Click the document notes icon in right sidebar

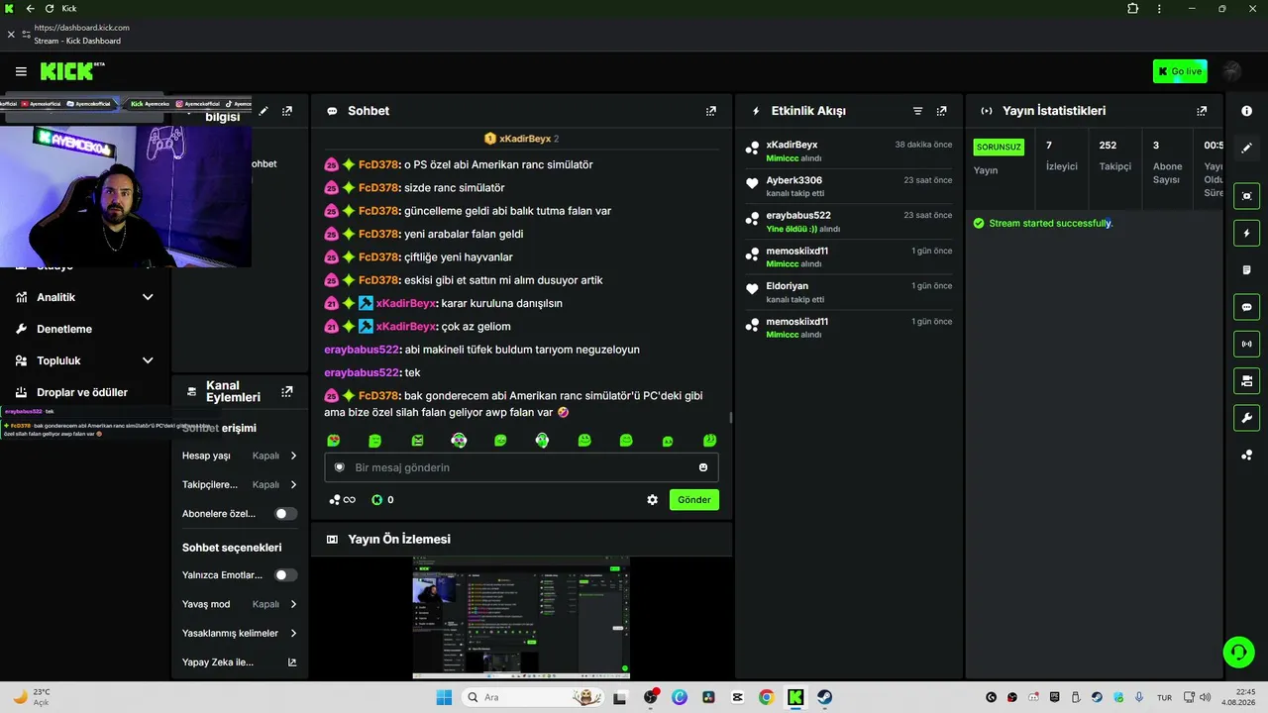tap(1246, 270)
